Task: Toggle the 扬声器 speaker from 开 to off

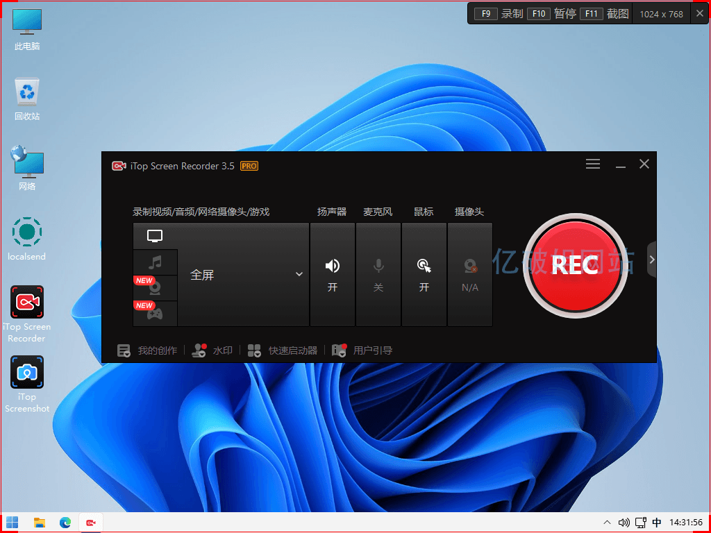Action: 332,273
